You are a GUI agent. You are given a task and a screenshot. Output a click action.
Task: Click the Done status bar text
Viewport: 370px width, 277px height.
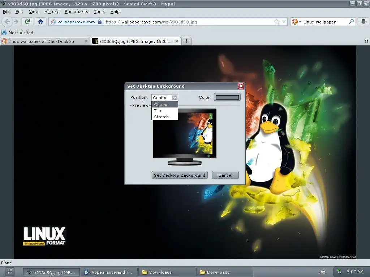7,263
